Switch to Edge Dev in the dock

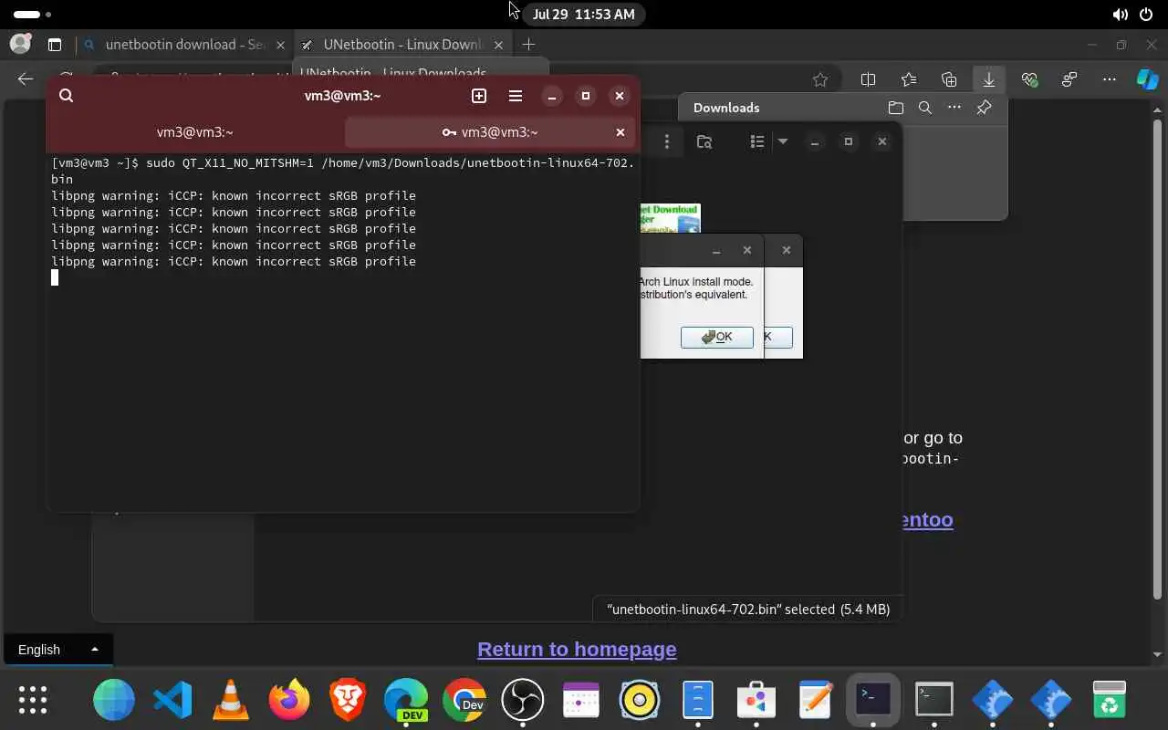tap(406, 700)
